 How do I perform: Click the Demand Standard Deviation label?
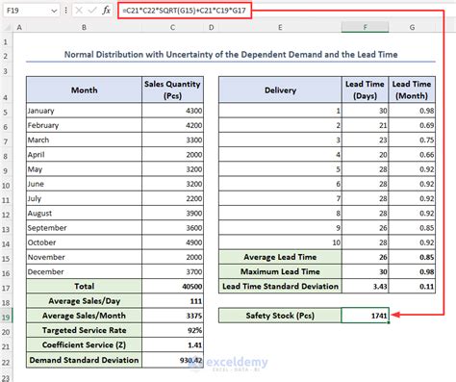point(84,360)
